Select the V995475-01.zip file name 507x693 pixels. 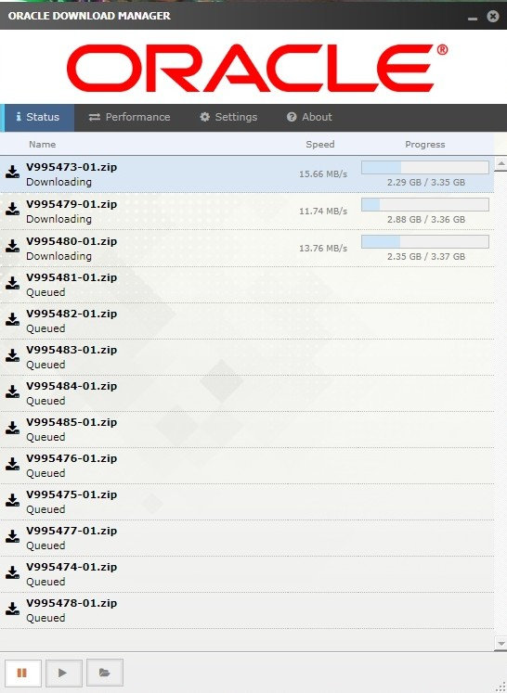71,495
